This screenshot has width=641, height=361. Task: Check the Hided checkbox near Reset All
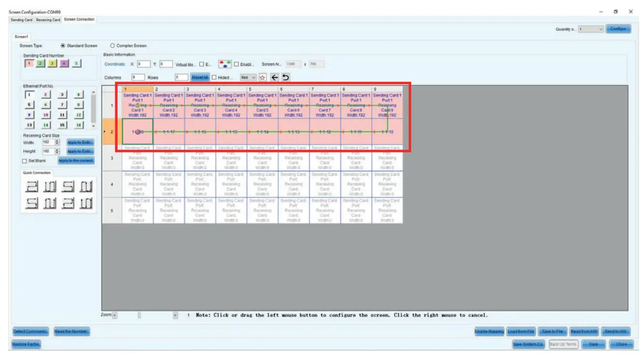point(214,77)
